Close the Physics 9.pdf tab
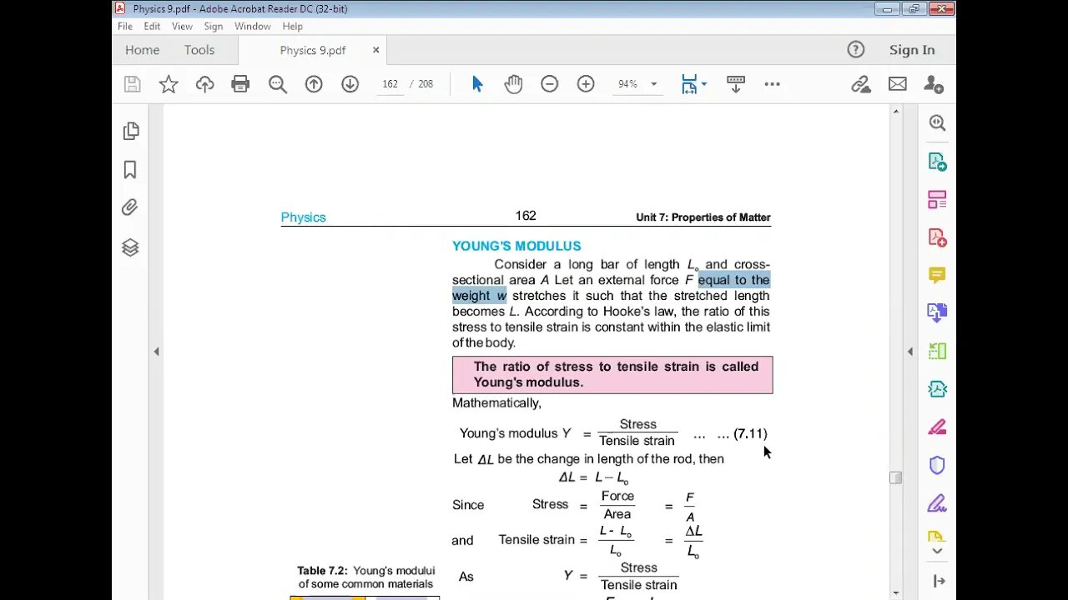Viewport: 1068px width, 600px height. click(375, 50)
